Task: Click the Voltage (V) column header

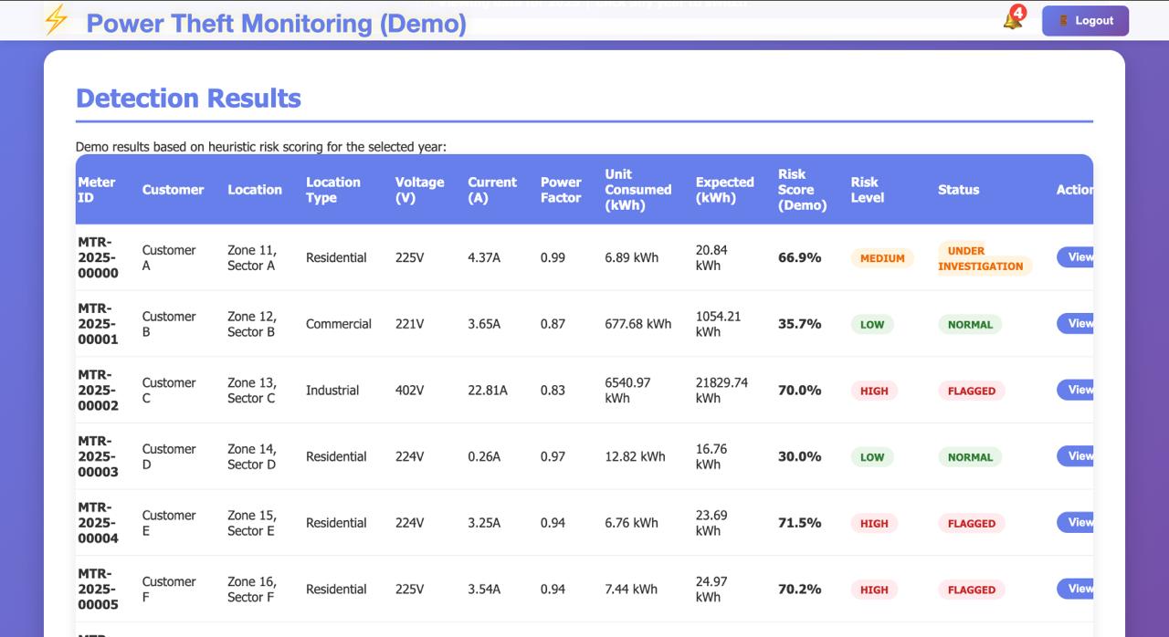Action: tap(419, 190)
